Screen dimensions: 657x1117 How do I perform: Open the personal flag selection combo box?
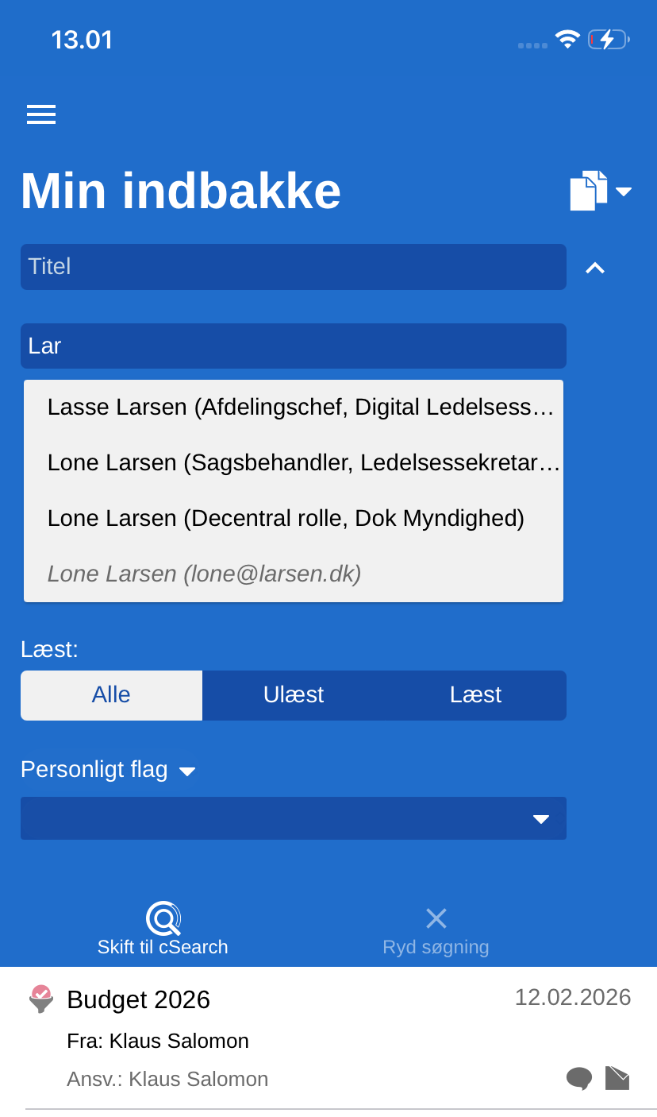coord(294,818)
